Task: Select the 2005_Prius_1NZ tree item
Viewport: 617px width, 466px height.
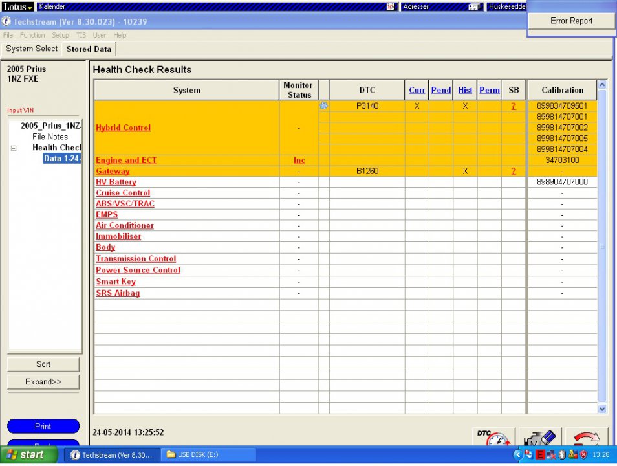Action: tap(50, 126)
